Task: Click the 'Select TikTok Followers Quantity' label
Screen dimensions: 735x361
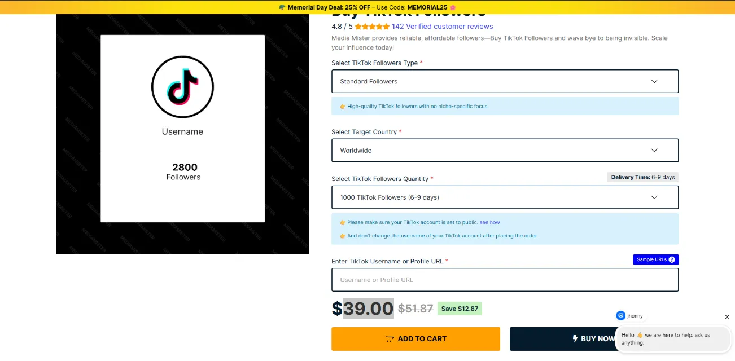Action: (380, 179)
